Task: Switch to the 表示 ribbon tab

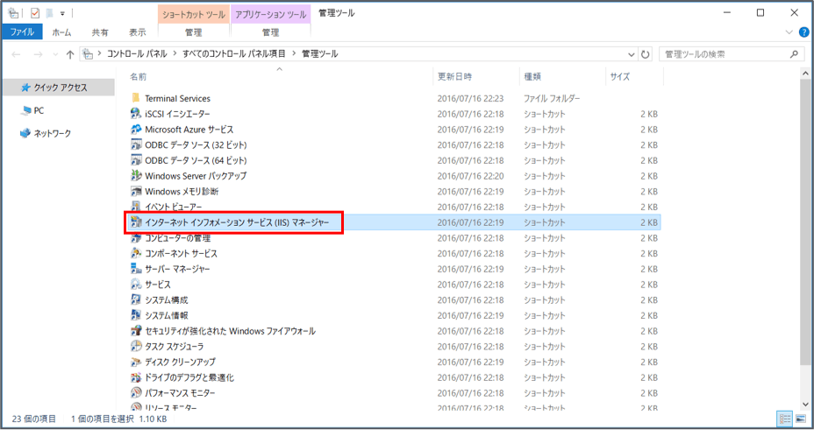Action: click(x=138, y=32)
